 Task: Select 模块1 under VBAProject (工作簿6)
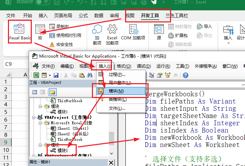click(59, 150)
